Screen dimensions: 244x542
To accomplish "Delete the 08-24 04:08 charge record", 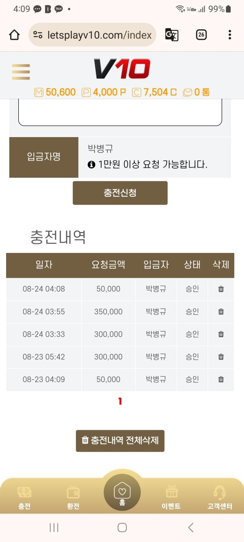I will [221, 289].
